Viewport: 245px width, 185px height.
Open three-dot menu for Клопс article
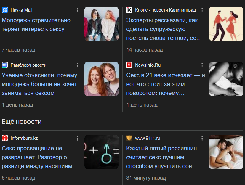(x=202, y=10)
